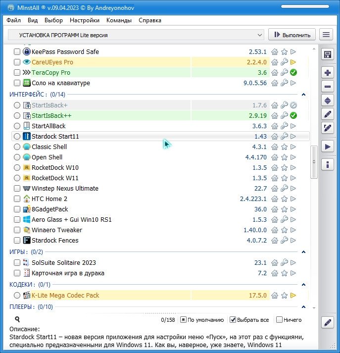
Task: Click the pencil edit icon below move icon
Action: click(328, 114)
